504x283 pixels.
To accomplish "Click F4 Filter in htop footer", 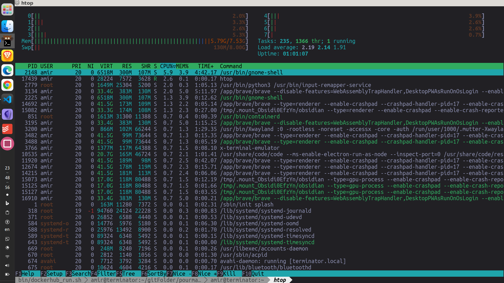I will click(x=103, y=274).
